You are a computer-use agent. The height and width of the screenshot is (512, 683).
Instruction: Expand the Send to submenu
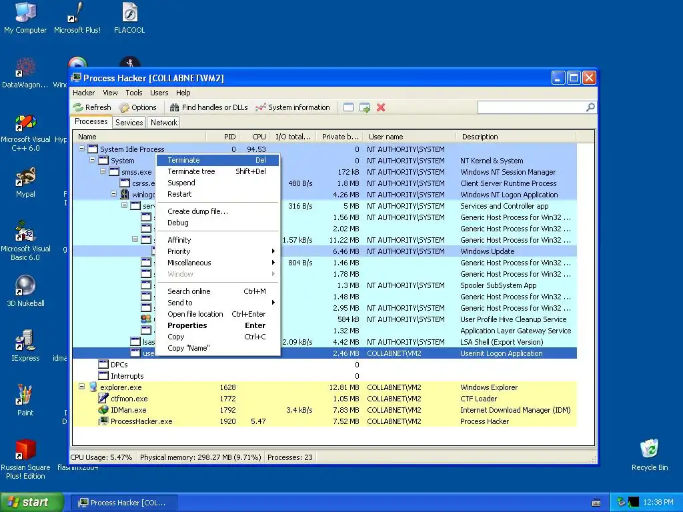217,303
